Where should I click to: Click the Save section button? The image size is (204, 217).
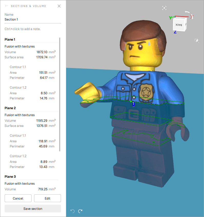tap(33, 209)
